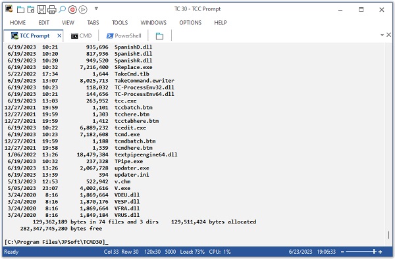Image resolution: width=395 pixels, height=259 pixels.
Task: Click the magnifier Find icon
Action: pos(62,10)
